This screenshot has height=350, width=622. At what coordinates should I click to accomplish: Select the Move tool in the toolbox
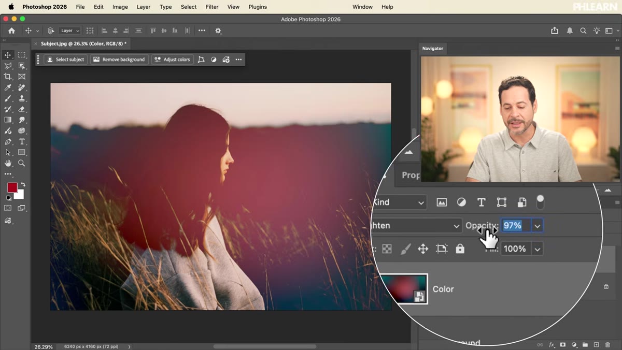8,55
